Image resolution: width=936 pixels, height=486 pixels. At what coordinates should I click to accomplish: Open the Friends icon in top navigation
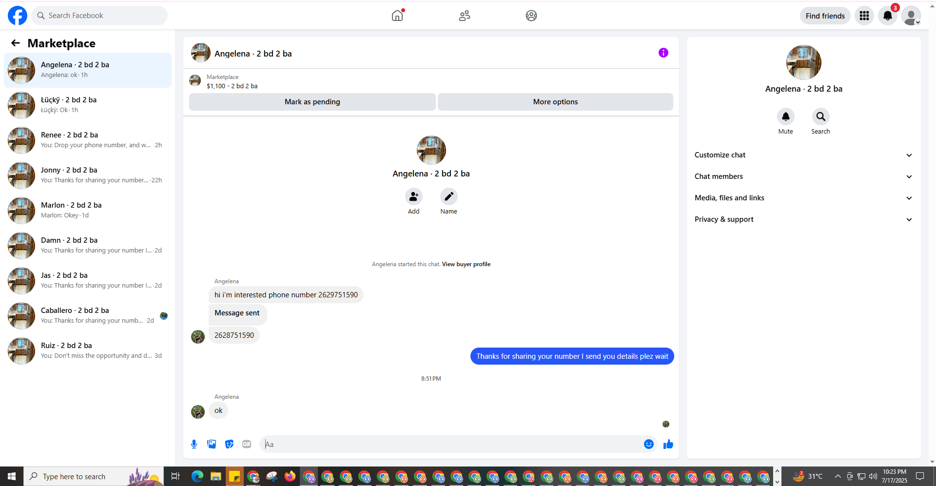[465, 16]
